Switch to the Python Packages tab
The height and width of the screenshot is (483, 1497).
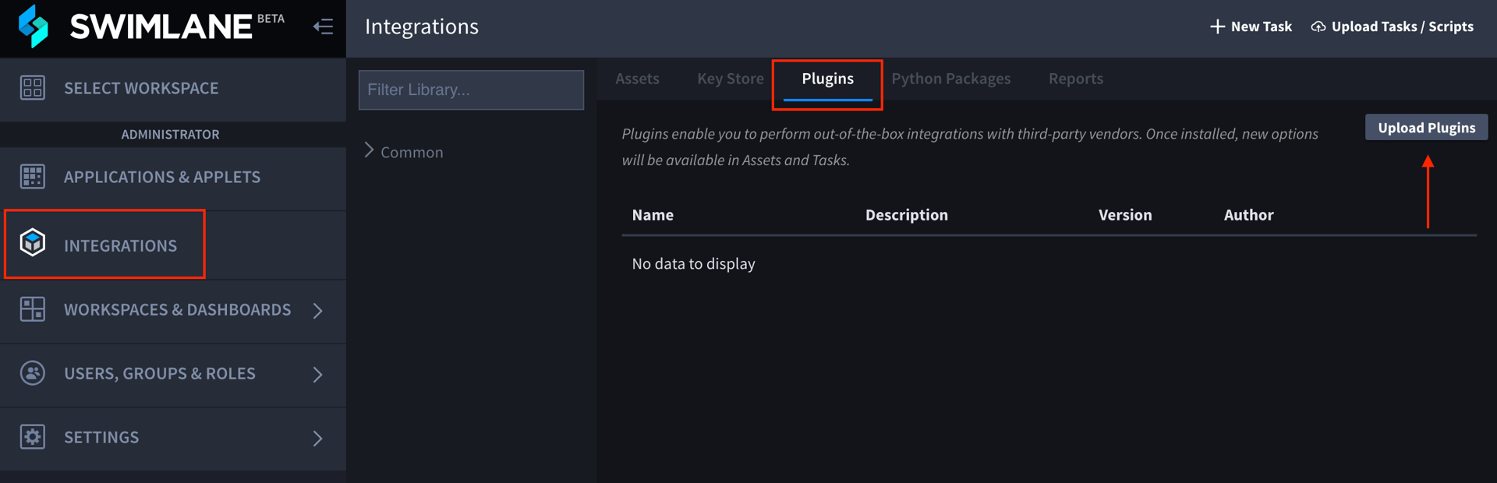[x=950, y=79]
